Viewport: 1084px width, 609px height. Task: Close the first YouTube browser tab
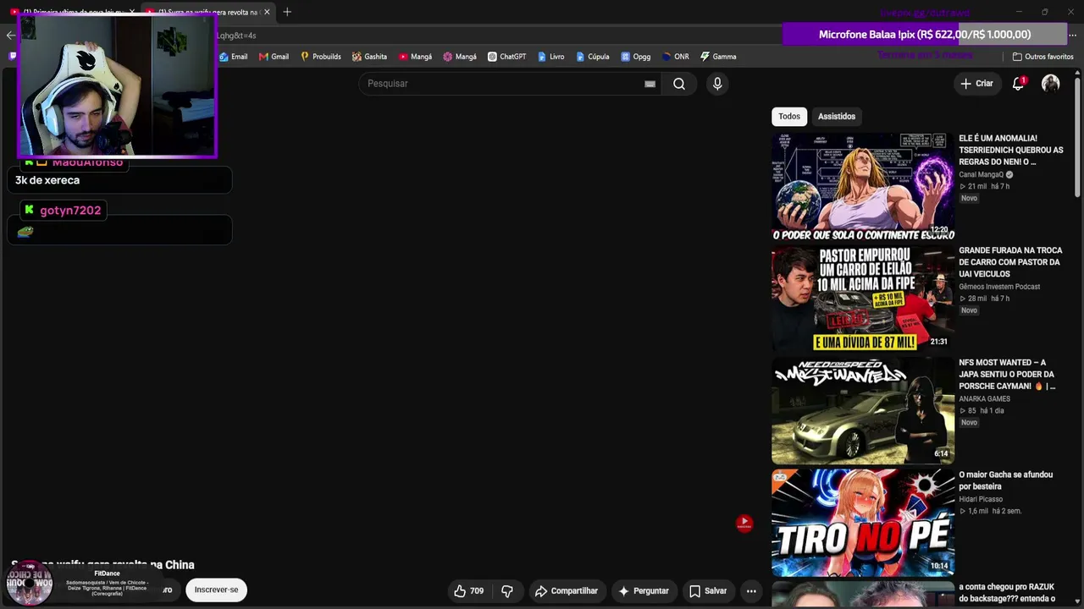(x=132, y=12)
